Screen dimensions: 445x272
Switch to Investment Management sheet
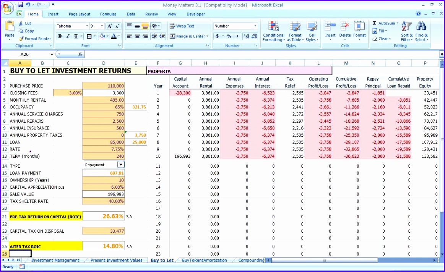(55, 260)
